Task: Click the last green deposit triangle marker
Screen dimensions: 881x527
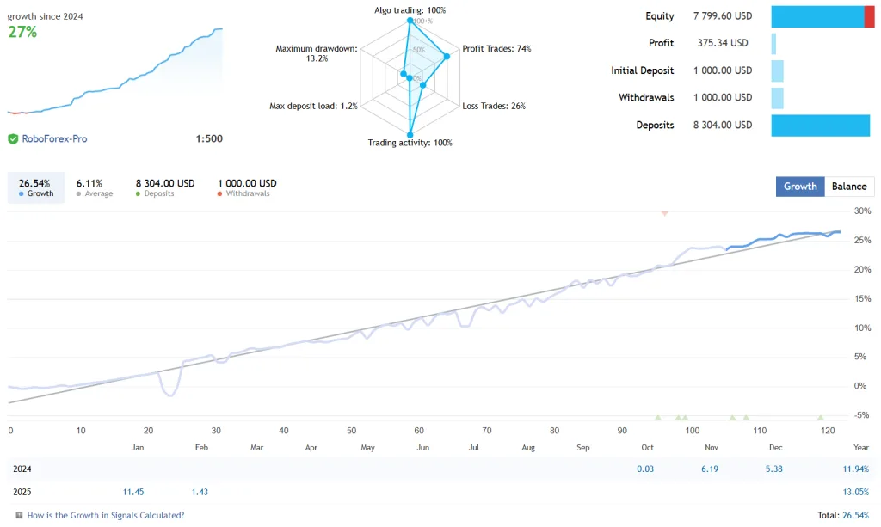Action: coord(820,418)
